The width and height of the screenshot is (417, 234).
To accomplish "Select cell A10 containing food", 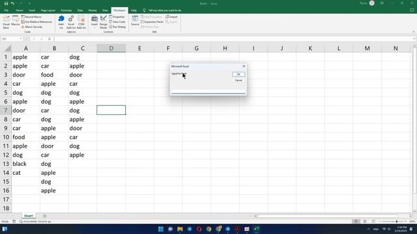I will click(26, 137).
